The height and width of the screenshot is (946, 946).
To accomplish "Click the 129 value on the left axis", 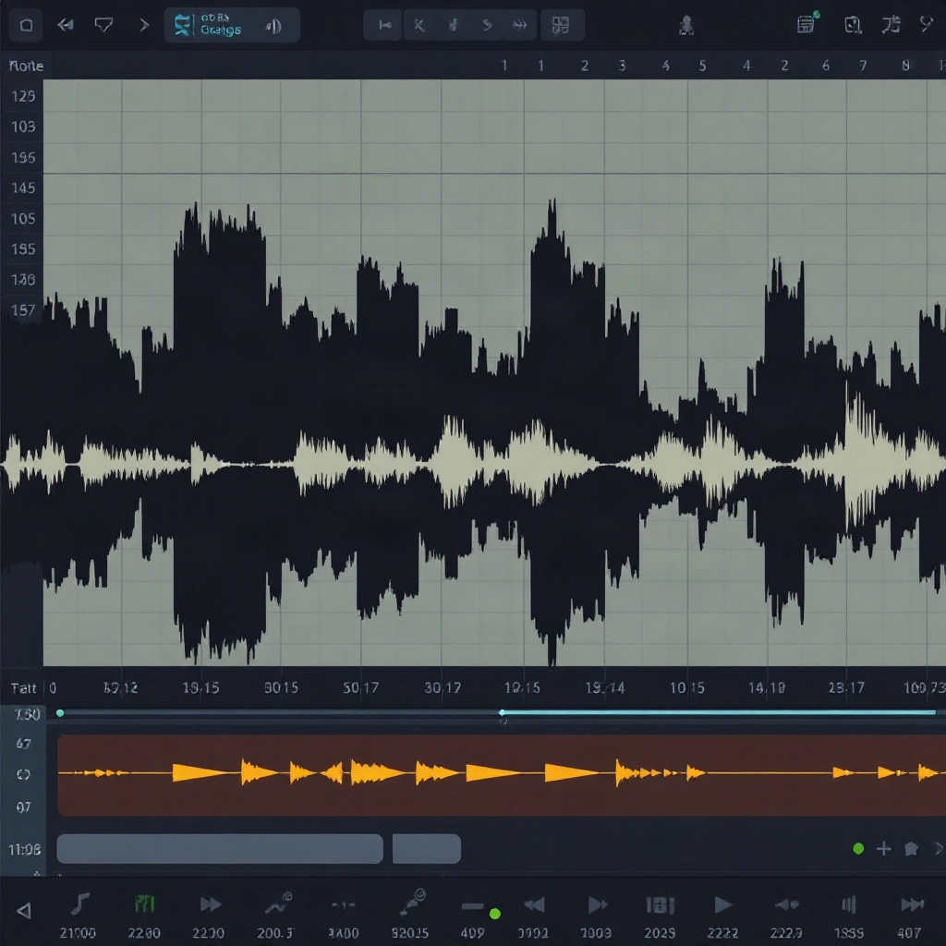I will click(x=23, y=96).
